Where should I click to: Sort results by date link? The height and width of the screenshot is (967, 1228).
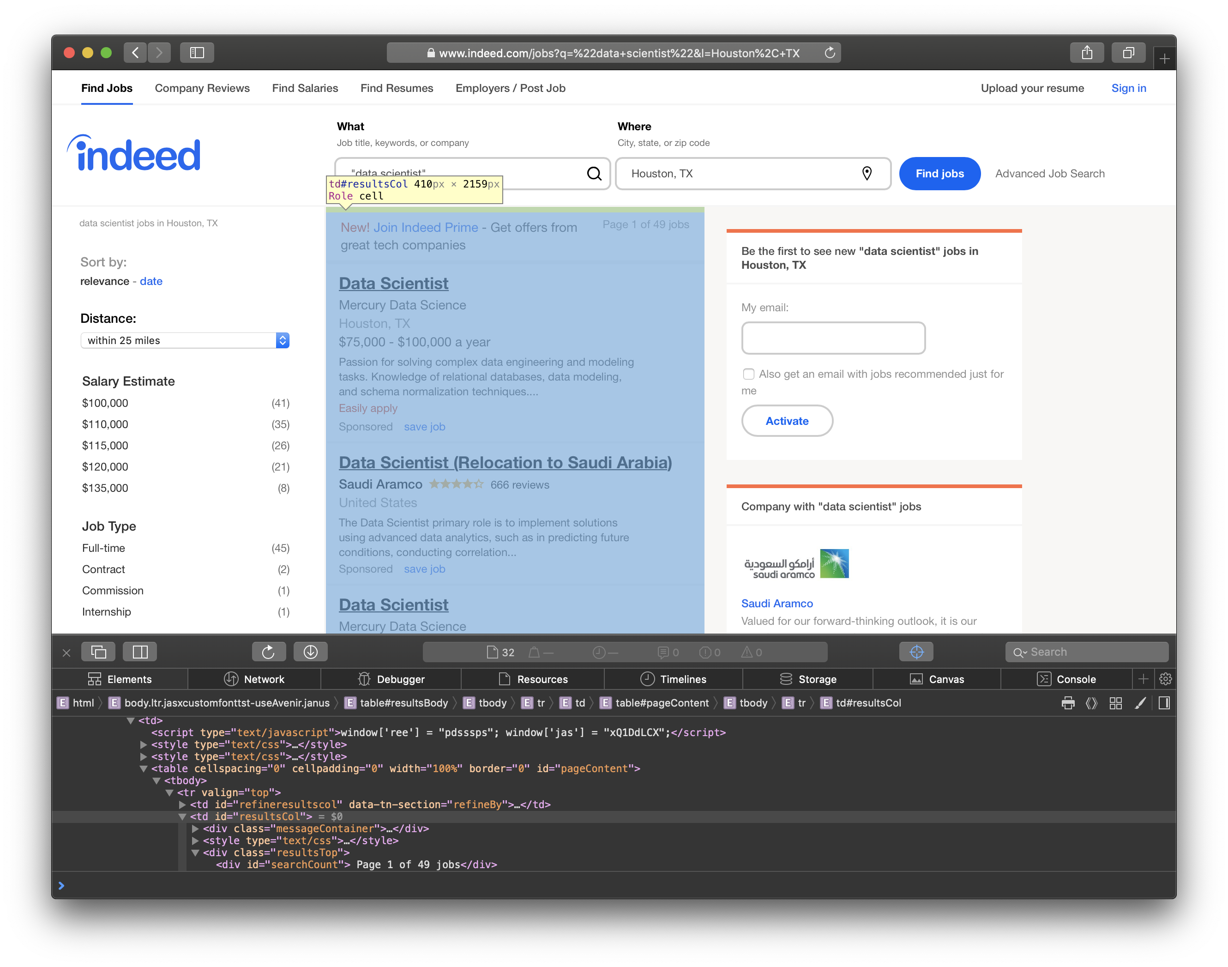coord(151,281)
